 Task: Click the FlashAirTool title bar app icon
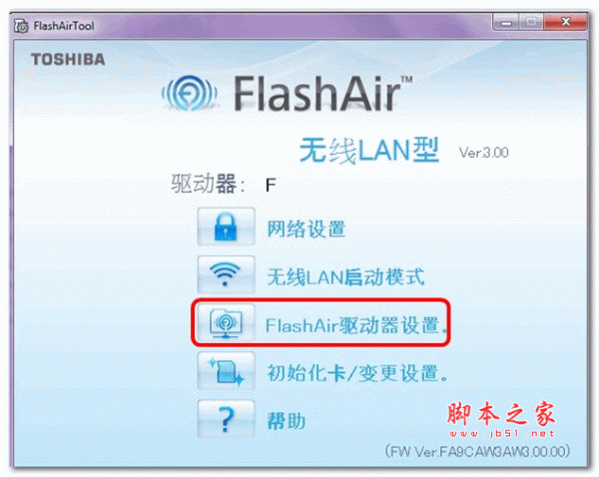pos(21,26)
